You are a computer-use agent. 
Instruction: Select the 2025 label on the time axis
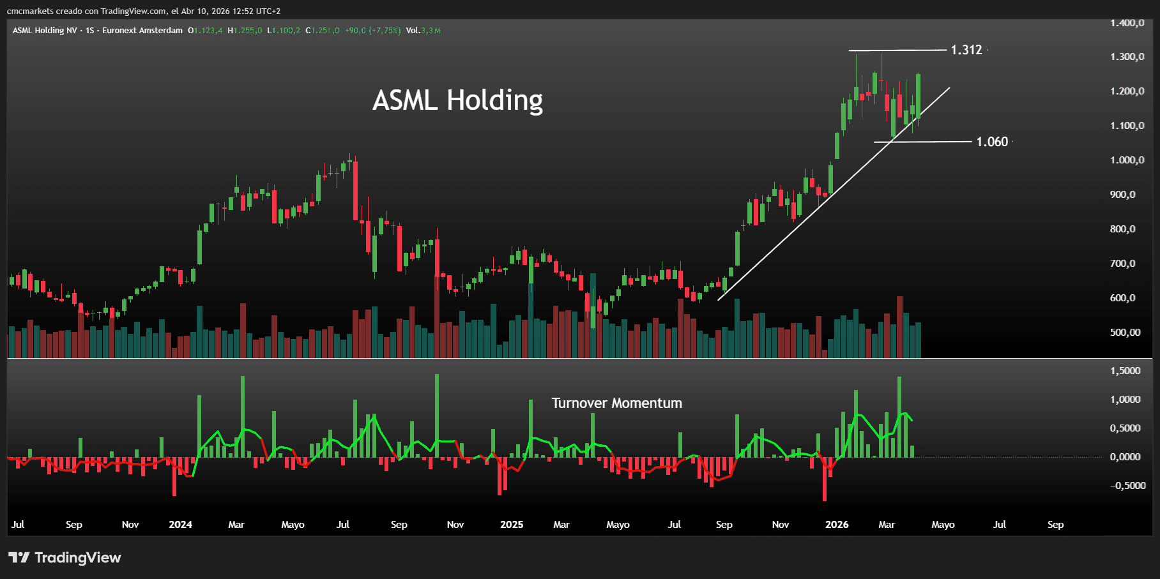click(x=511, y=524)
